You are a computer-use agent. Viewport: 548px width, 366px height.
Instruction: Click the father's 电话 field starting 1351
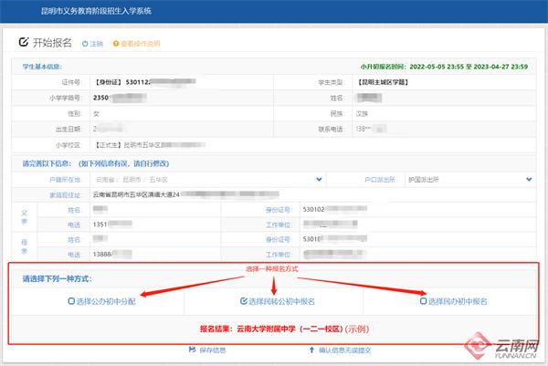(155, 225)
